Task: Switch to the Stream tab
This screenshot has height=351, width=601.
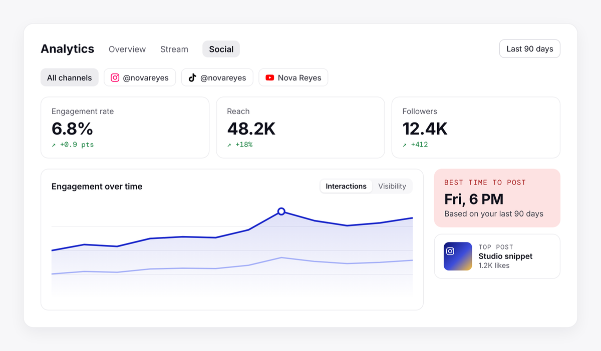Action: pos(174,49)
